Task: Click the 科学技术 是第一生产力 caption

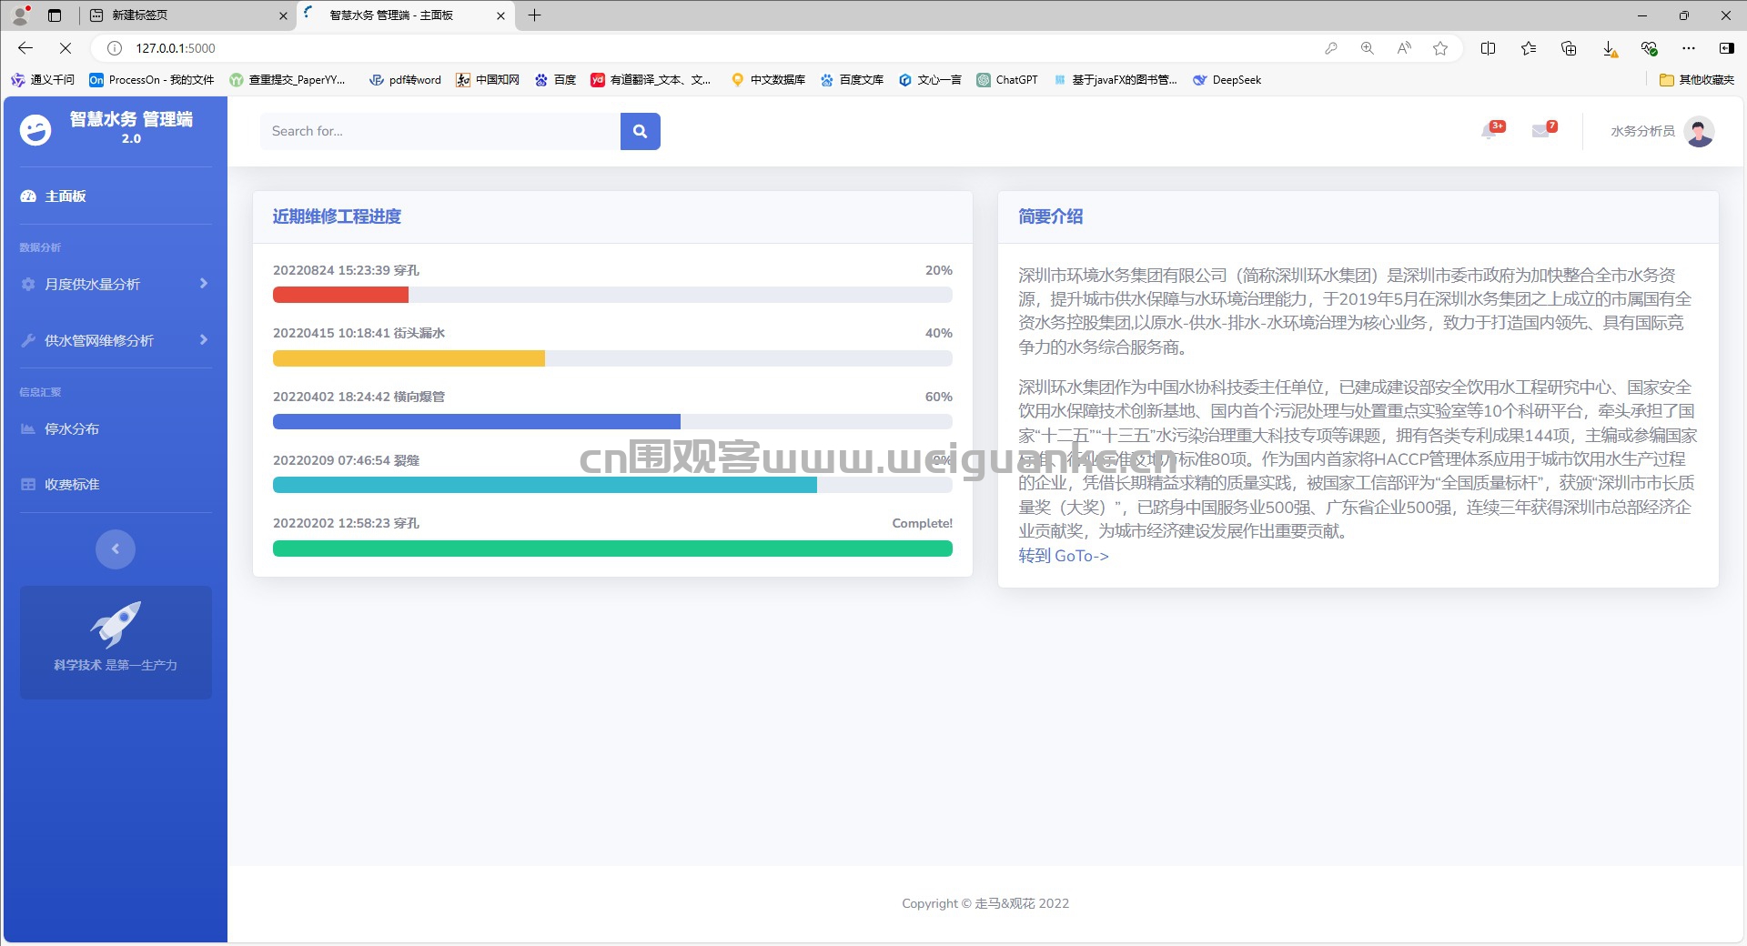Action: (116, 665)
